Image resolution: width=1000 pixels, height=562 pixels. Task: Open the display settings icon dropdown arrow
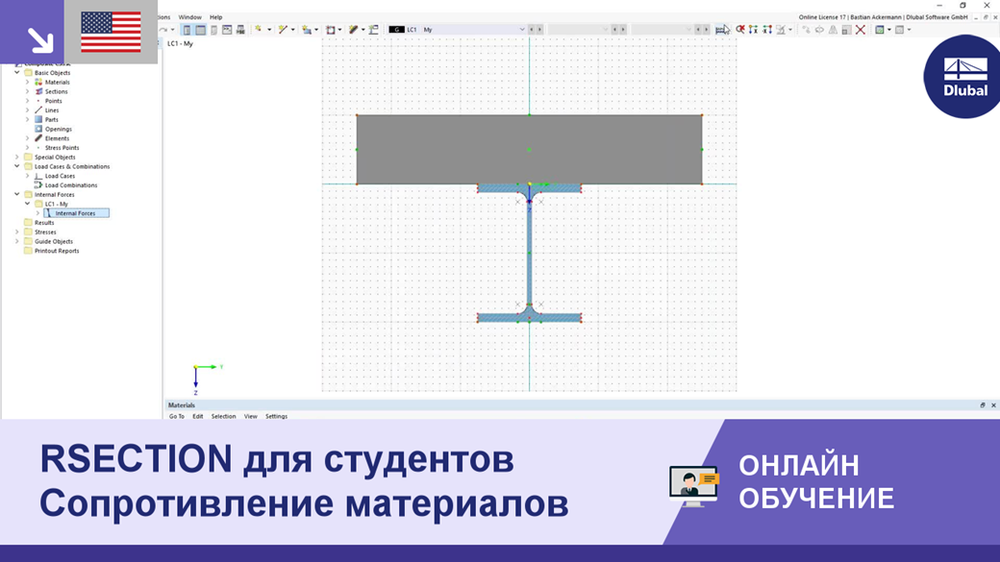pos(889,30)
